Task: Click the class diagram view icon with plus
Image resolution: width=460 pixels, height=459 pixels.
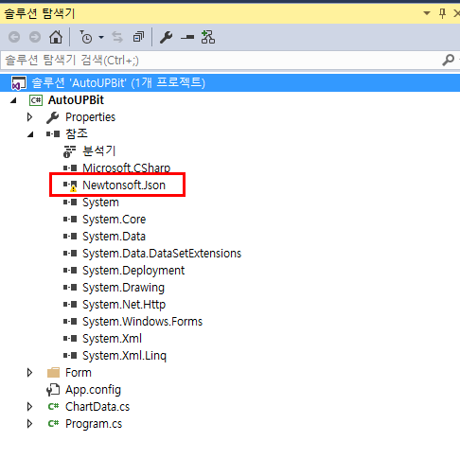Action: pos(208,37)
